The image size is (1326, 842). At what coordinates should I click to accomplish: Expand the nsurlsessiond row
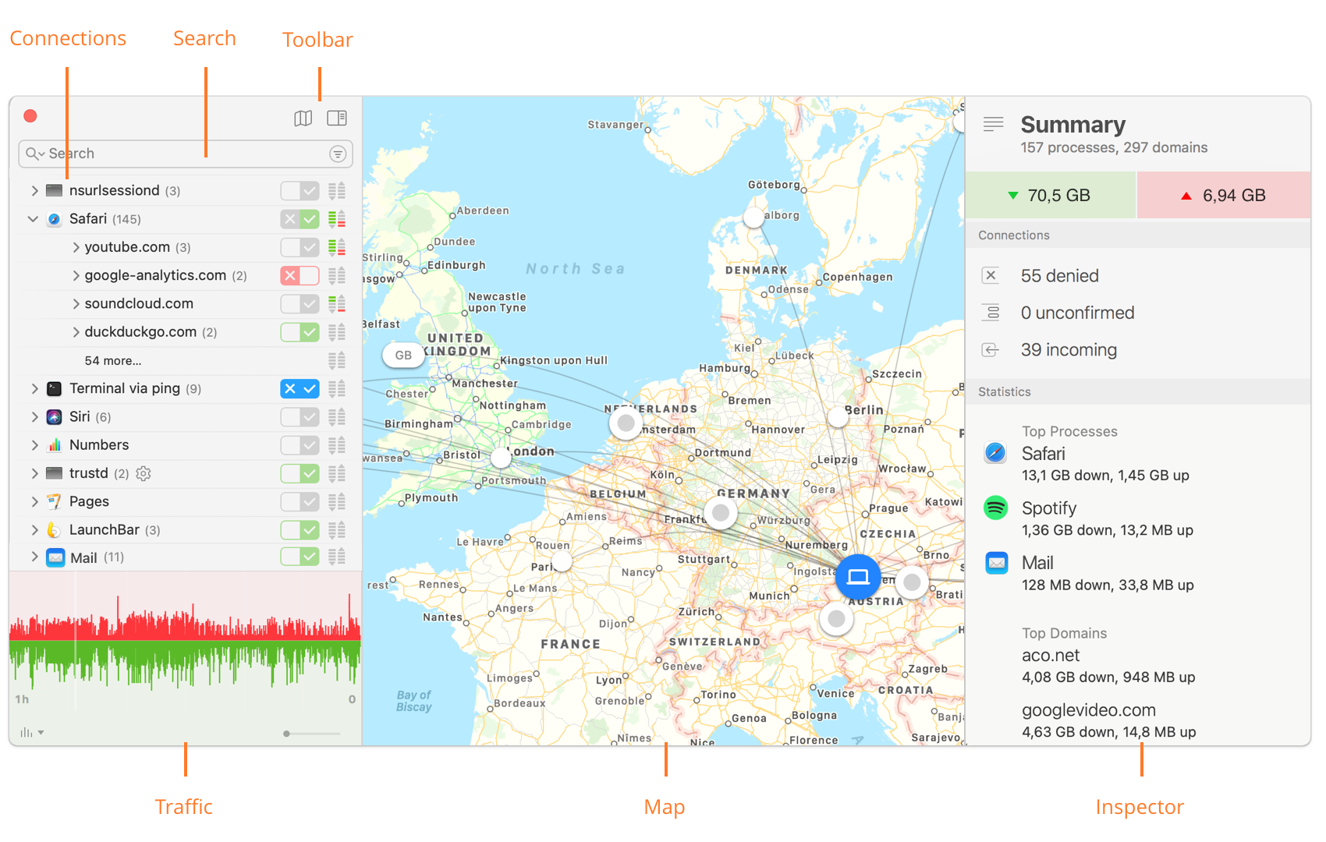point(34,191)
